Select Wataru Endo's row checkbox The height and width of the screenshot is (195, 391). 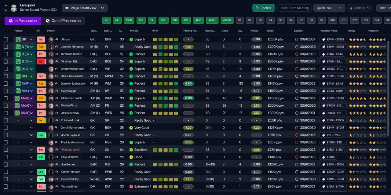coord(6,186)
